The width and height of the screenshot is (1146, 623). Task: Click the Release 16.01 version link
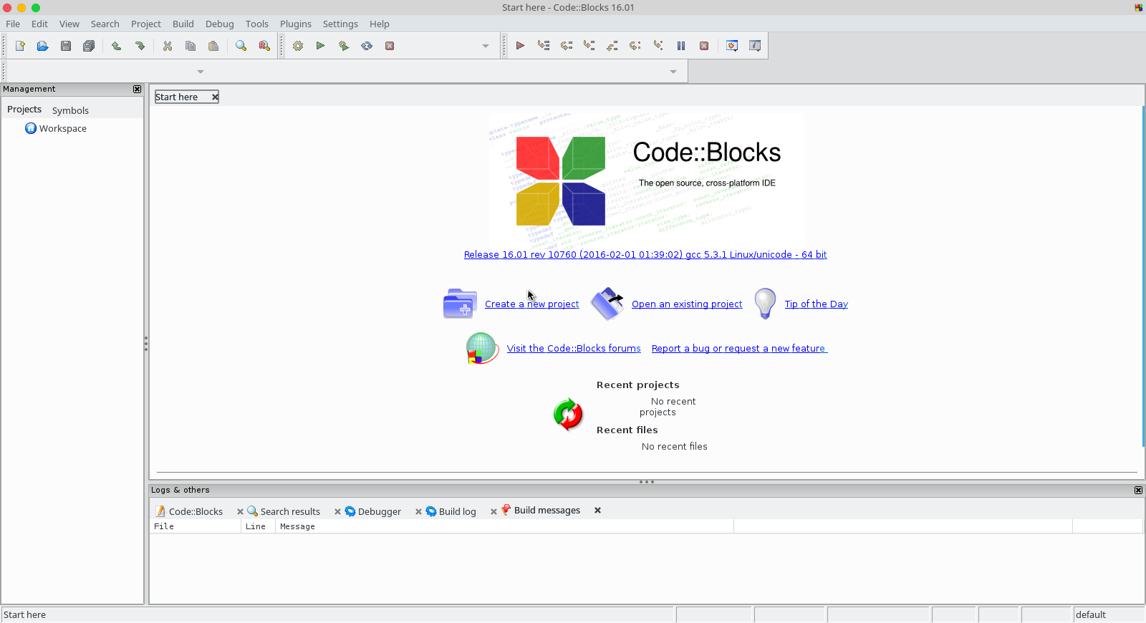click(645, 255)
